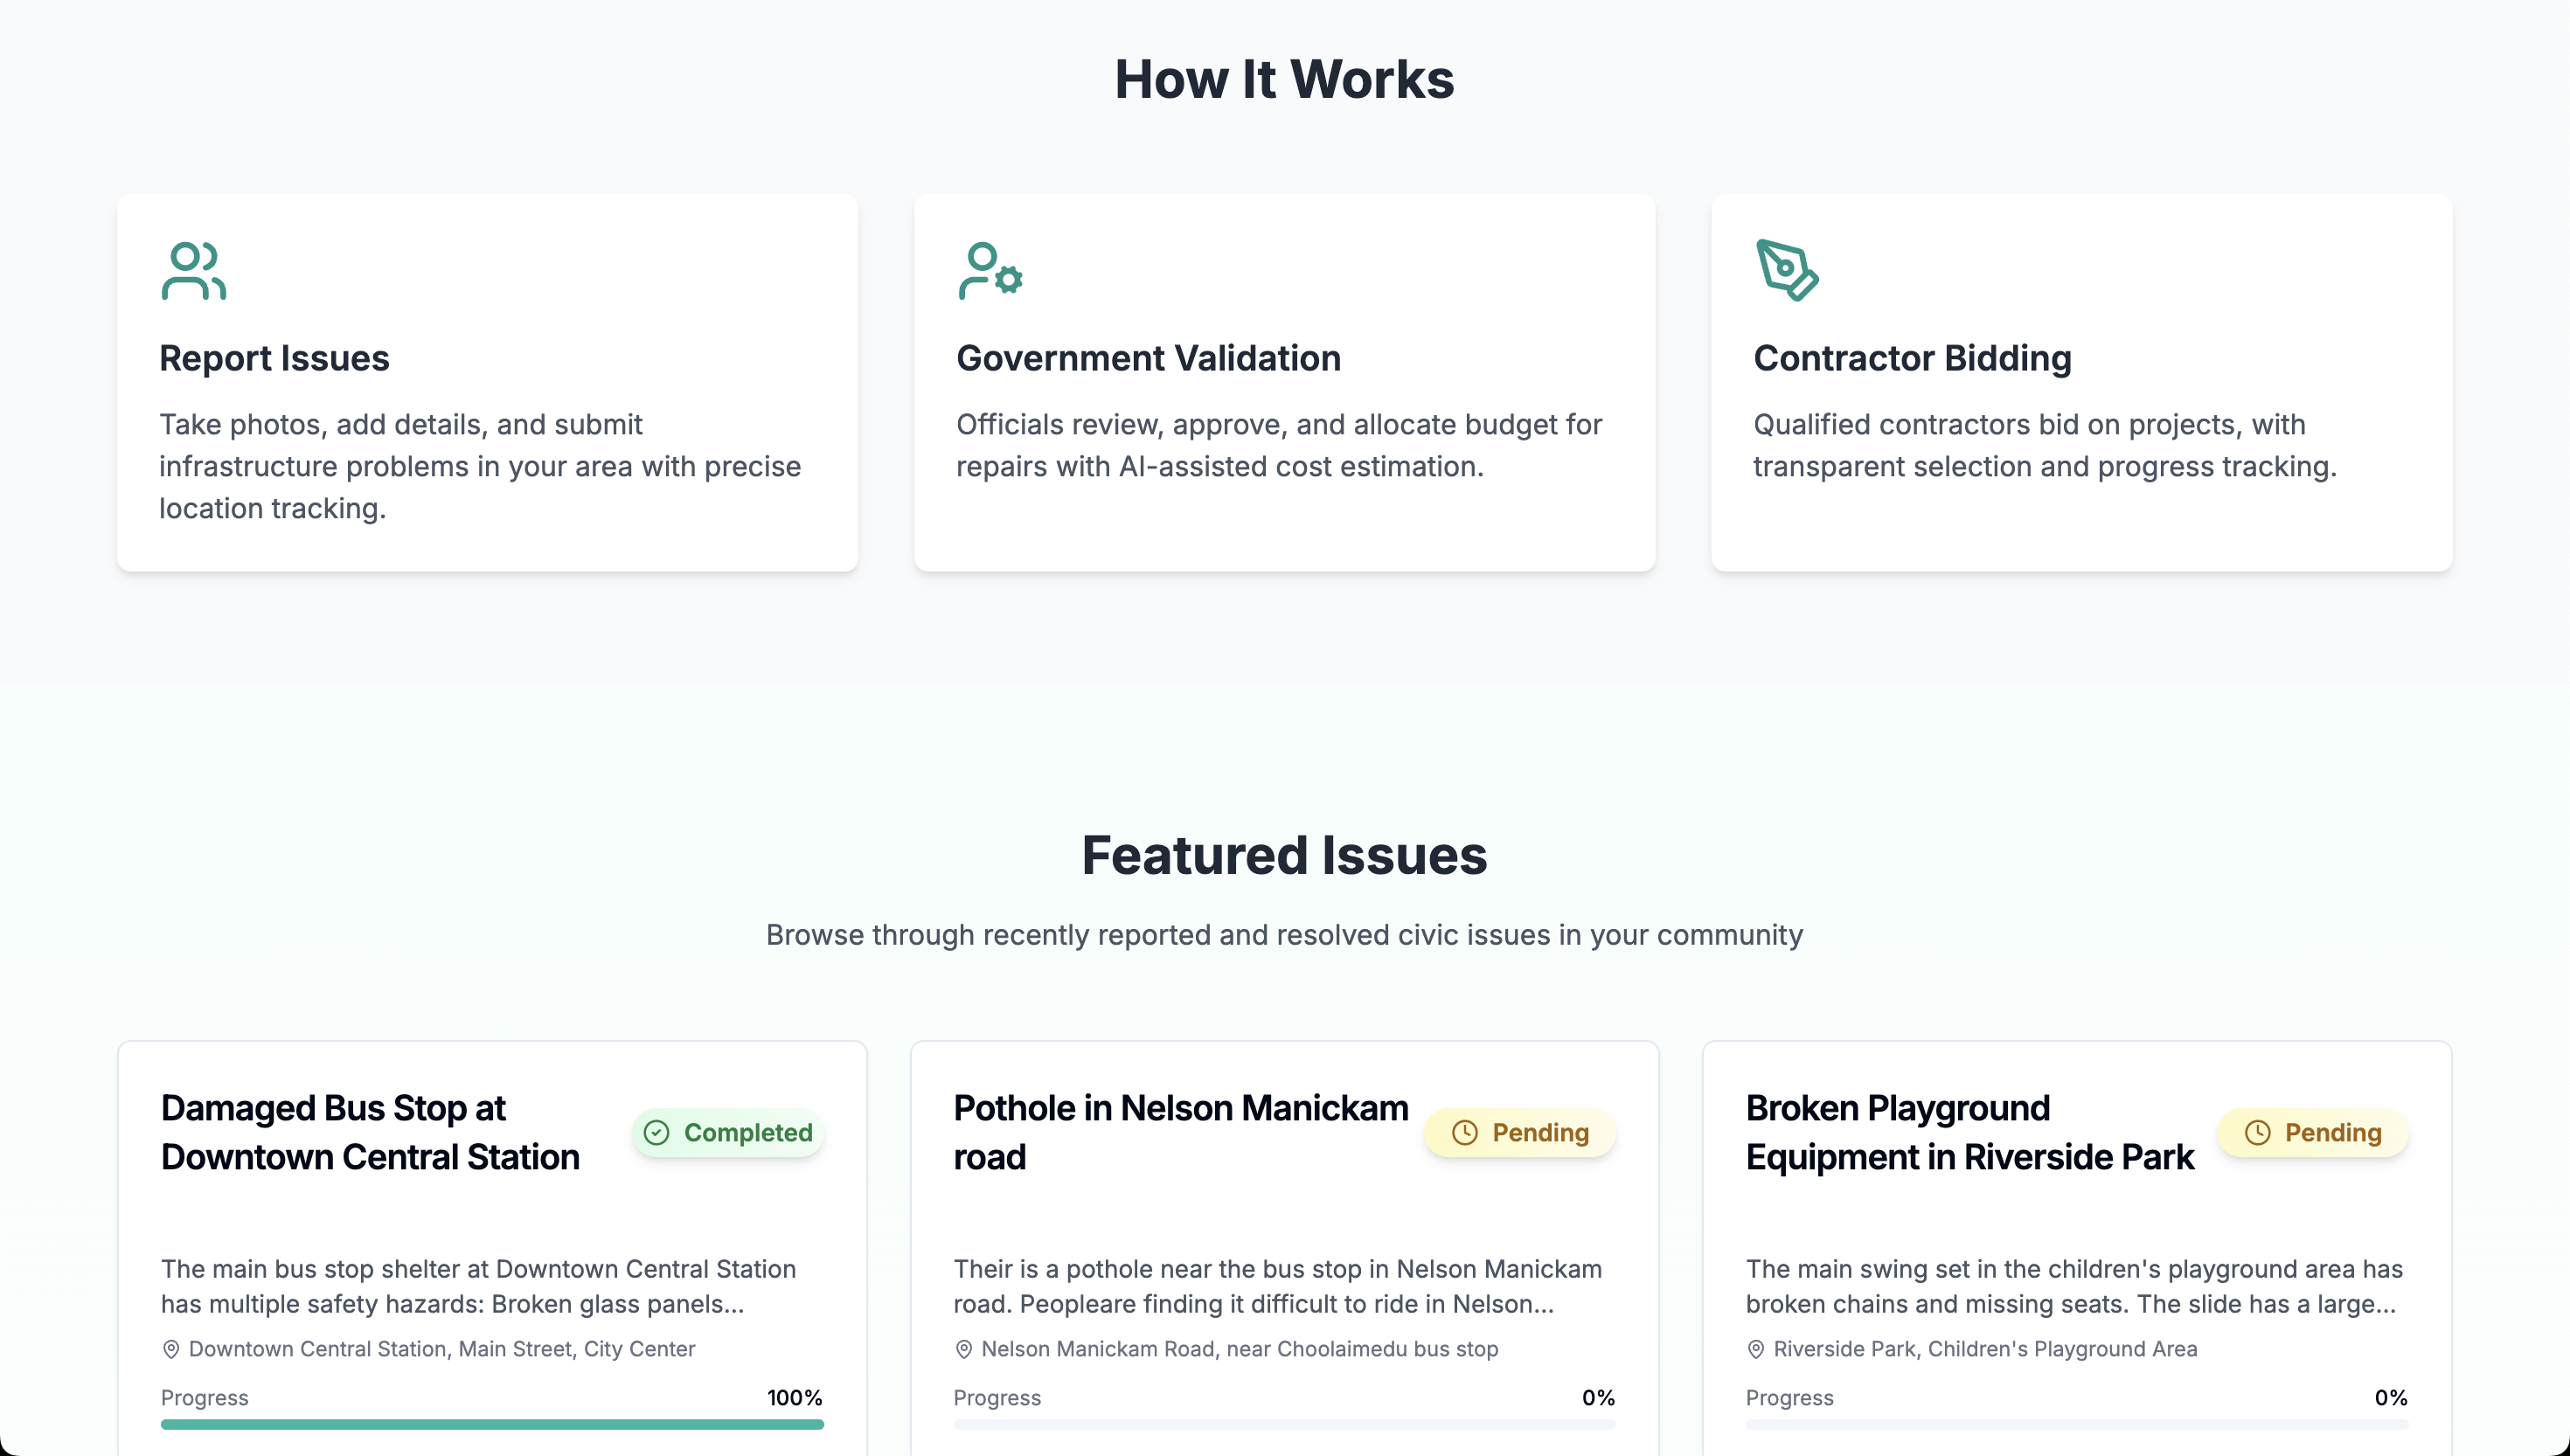Click the clock icon on the Riverside Park Pending badge
The width and height of the screenshot is (2570, 1456).
point(2257,1132)
